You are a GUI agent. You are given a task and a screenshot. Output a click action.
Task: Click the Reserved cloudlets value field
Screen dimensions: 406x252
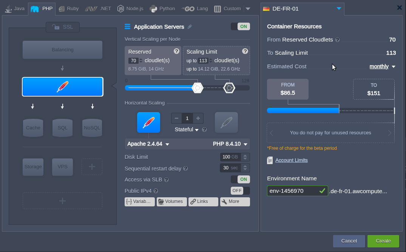tap(133, 60)
